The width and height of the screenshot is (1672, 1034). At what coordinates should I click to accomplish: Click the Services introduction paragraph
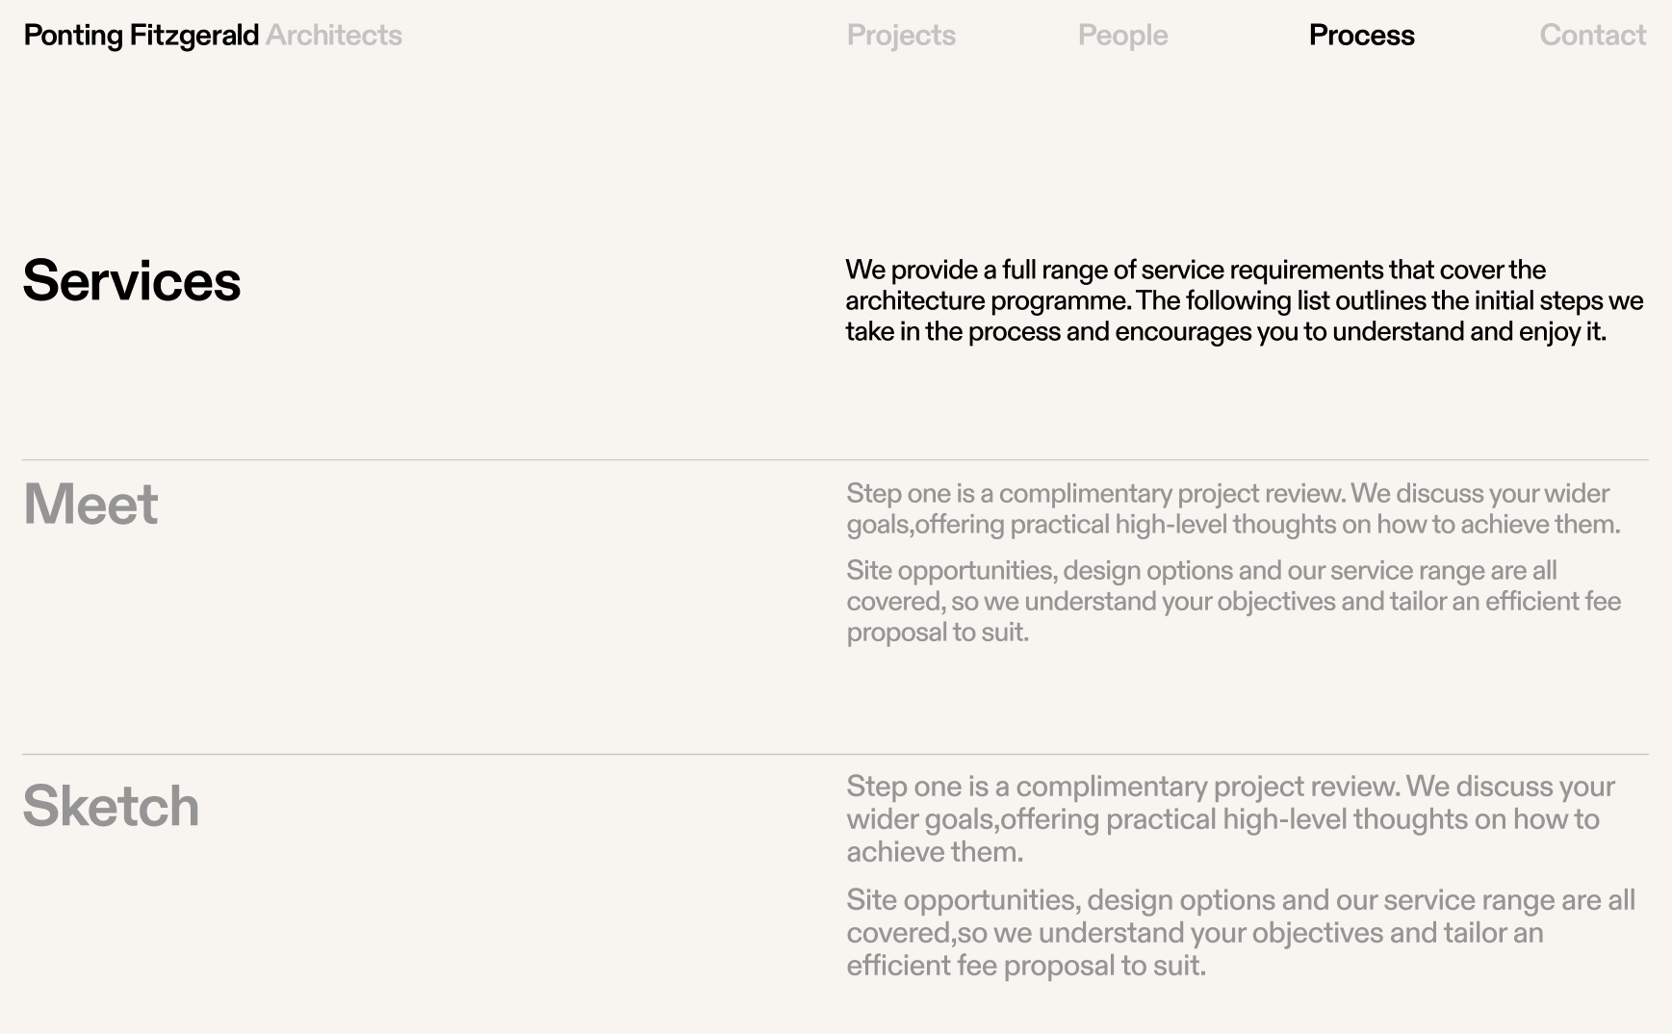coord(1242,300)
